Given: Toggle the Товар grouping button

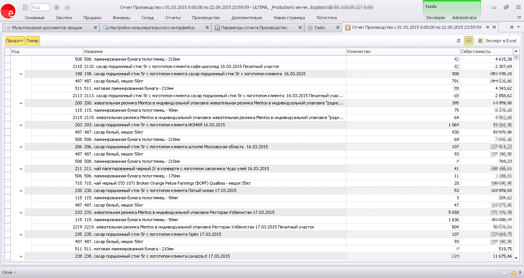Looking at the screenshot, I should pyautogui.click(x=33, y=41).
